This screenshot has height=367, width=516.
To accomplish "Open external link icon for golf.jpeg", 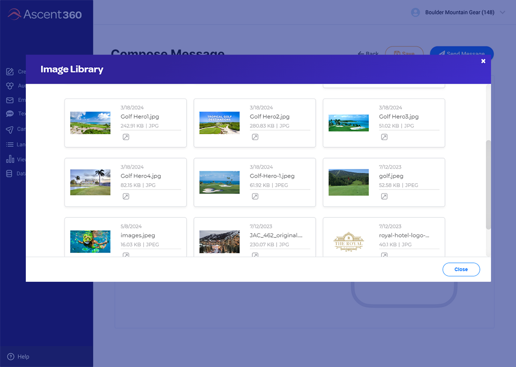I will (x=384, y=197).
